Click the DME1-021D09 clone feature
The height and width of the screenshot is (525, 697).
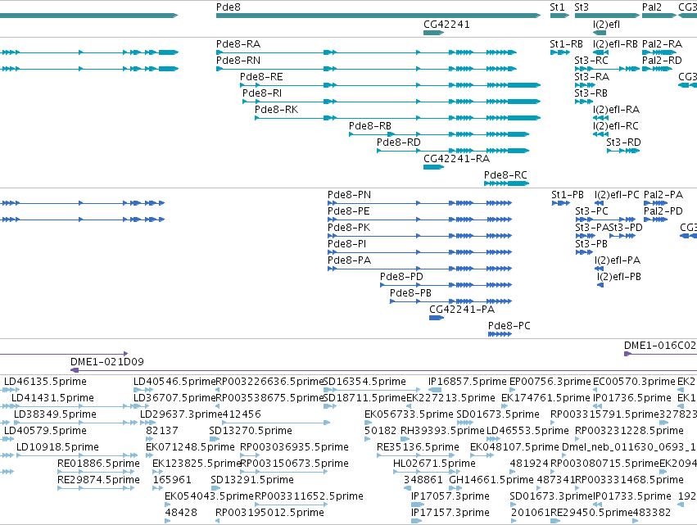pyautogui.click(x=383, y=370)
